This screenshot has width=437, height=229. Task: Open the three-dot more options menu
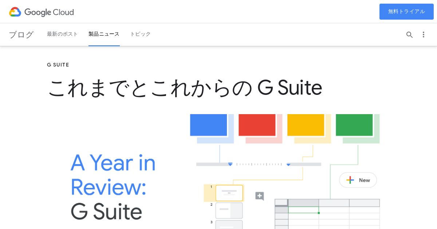[423, 35]
